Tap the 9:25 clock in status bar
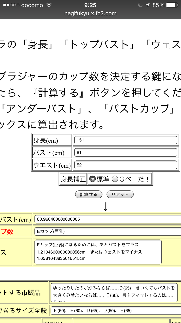Image resolution: width=181 pixels, height=323 pixels. pyautogui.click(x=90, y=5)
